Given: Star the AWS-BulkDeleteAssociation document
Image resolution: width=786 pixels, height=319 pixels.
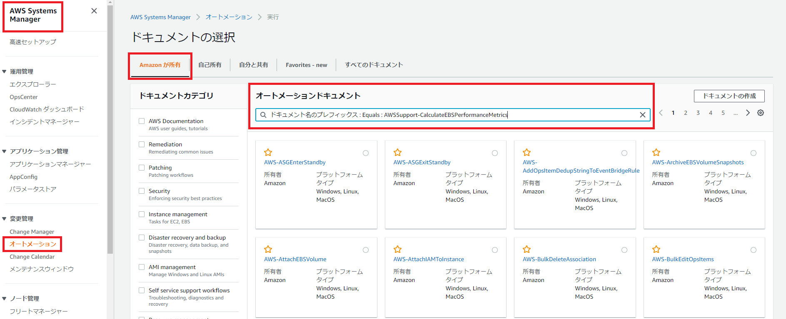Looking at the screenshot, I should pos(526,250).
